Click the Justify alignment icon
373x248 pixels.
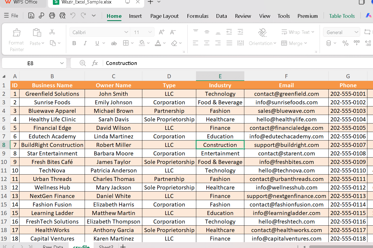(229, 43)
